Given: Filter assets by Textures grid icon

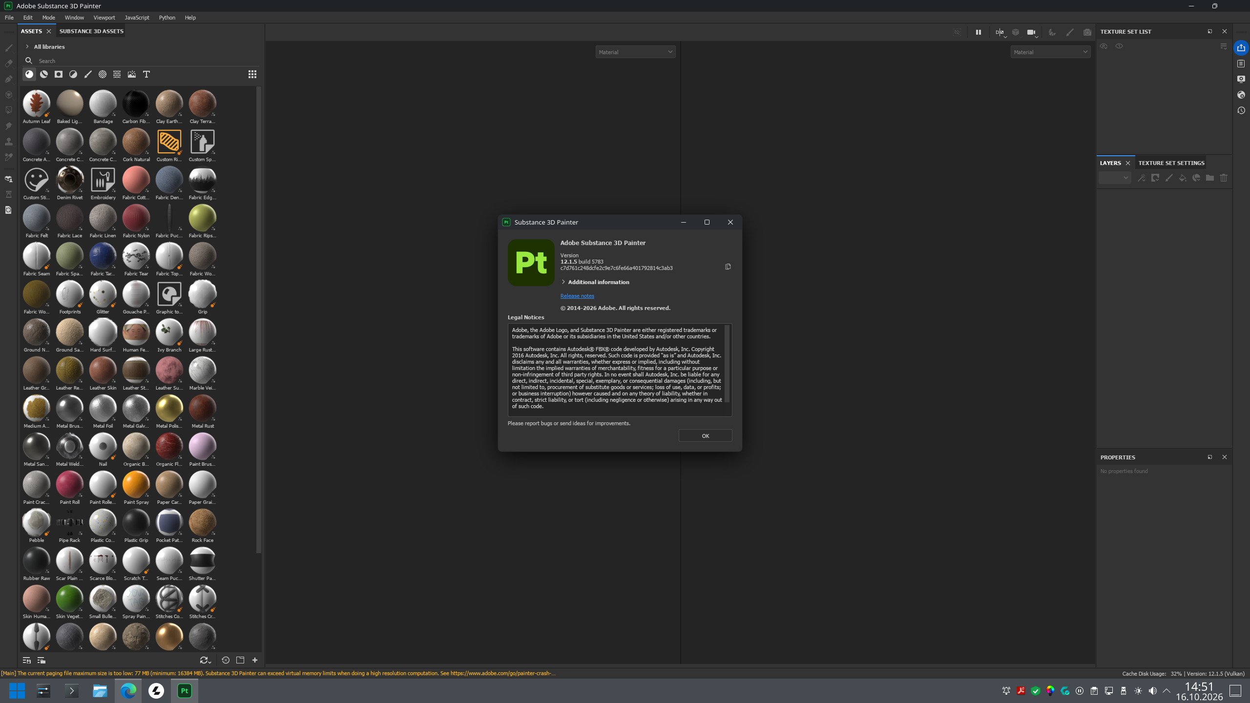Looking at the screenshot, I should coord(117,74).
